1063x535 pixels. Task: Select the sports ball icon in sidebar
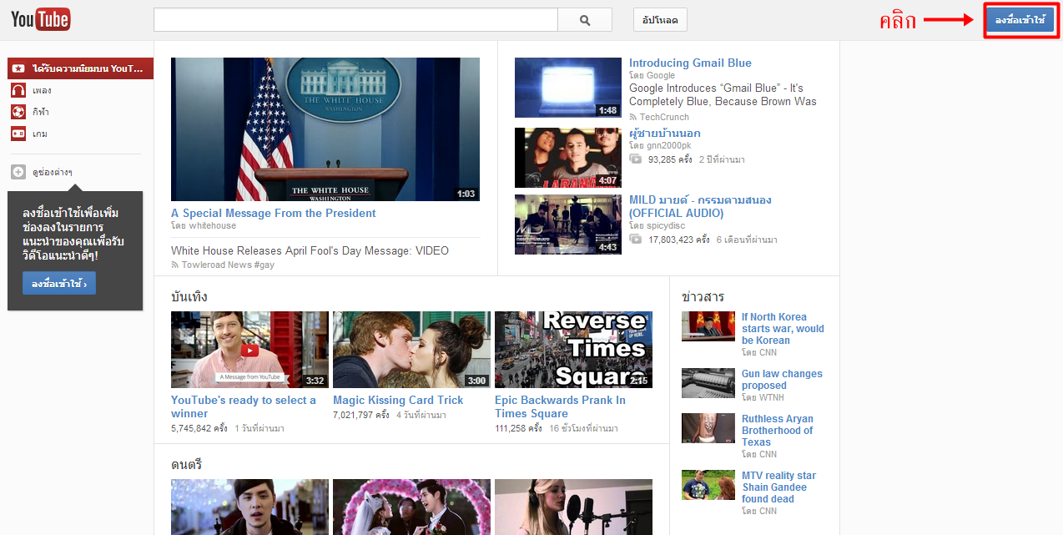(x=18, y=112)
